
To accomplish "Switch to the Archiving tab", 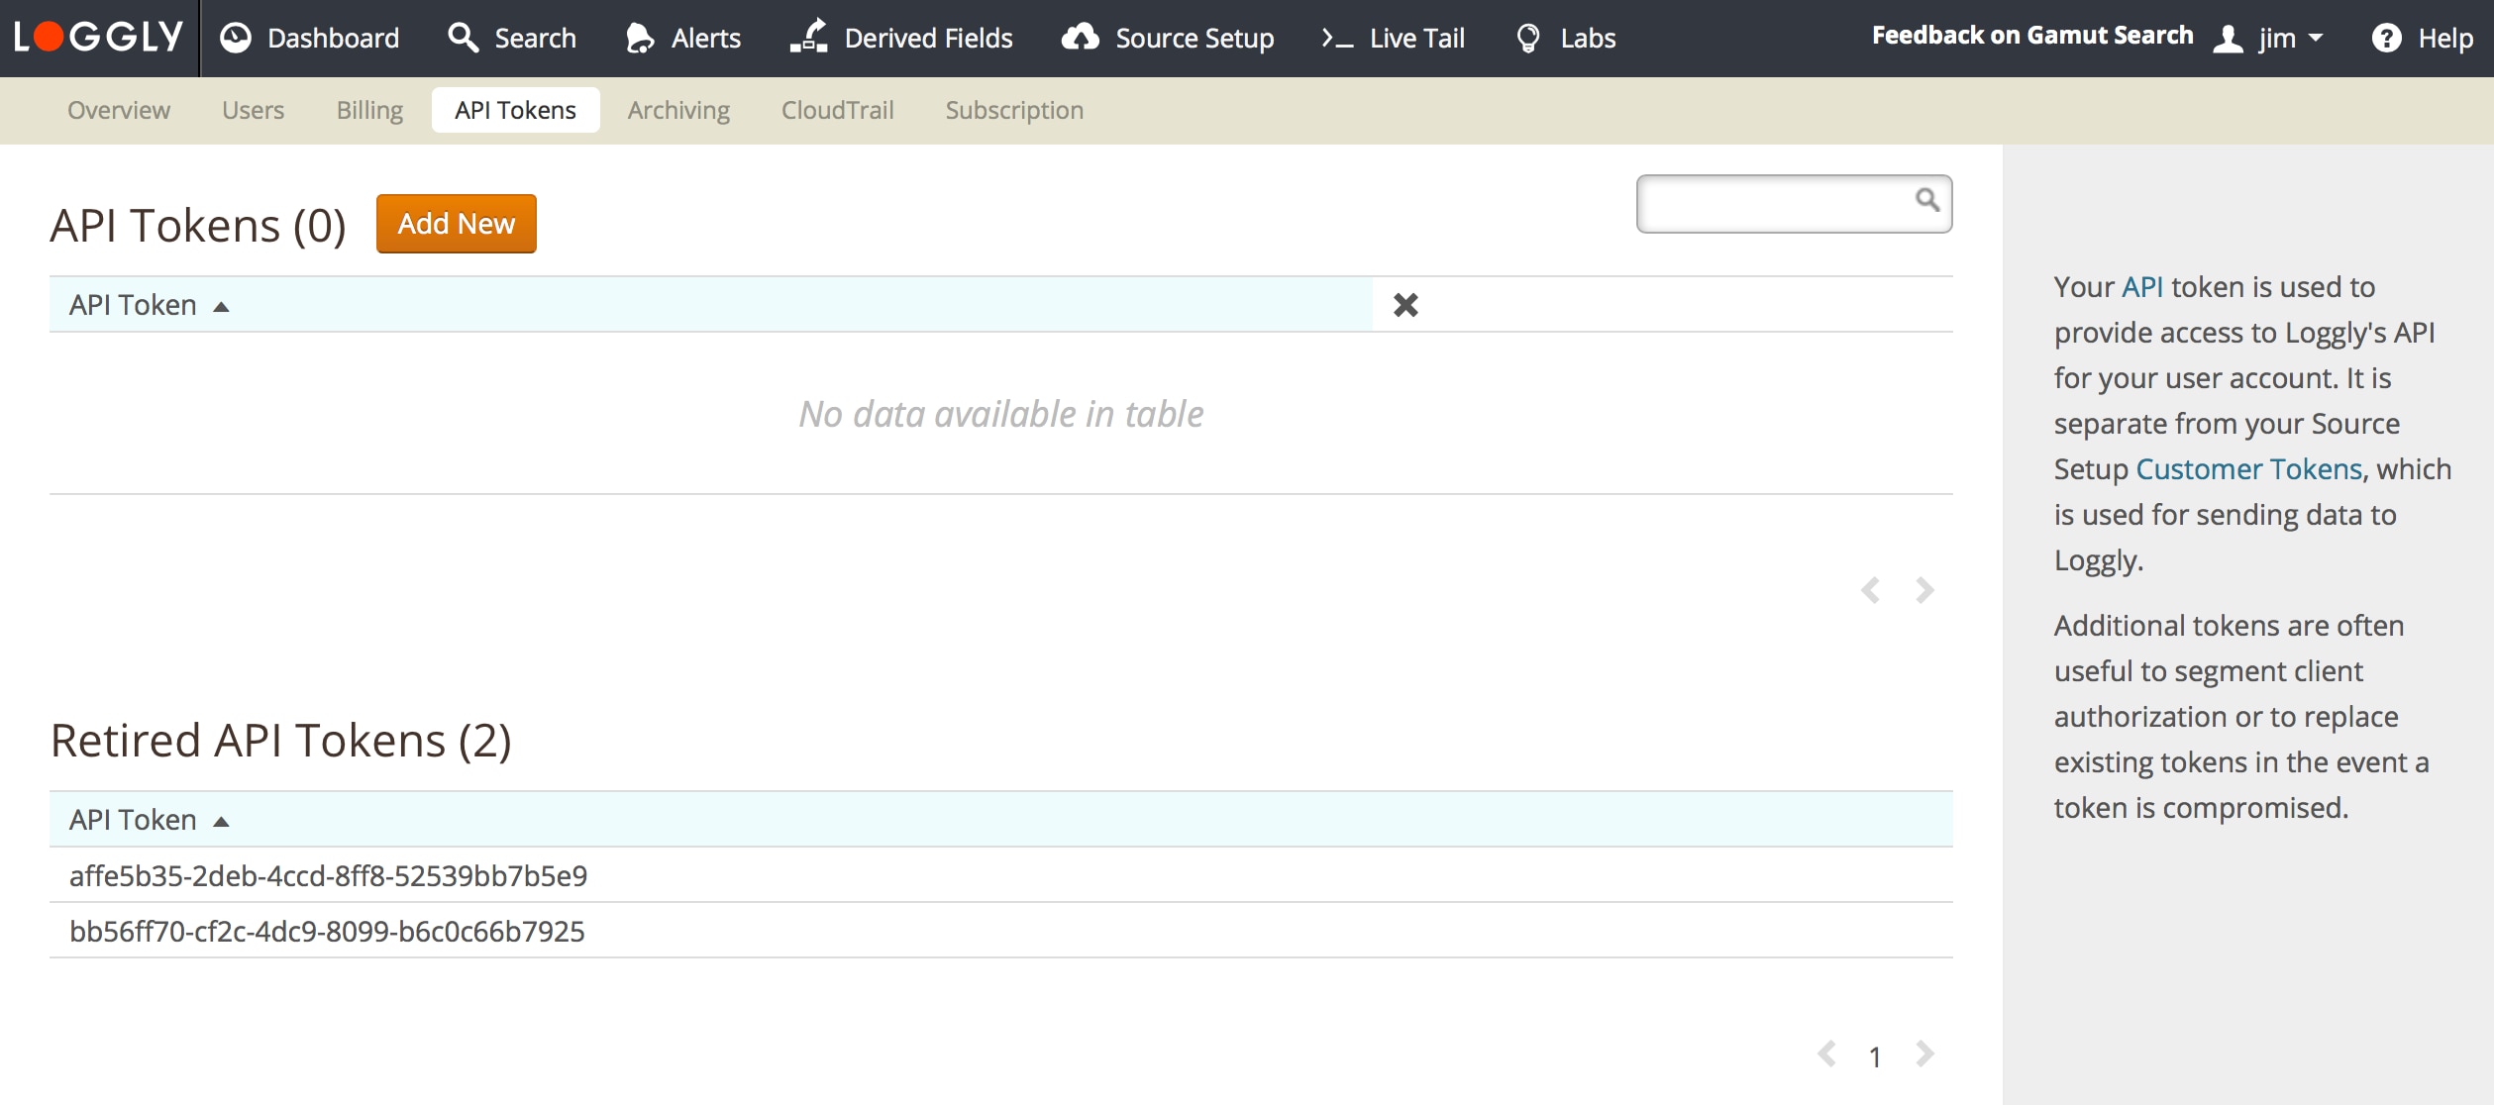I will (x=678, y=110).
